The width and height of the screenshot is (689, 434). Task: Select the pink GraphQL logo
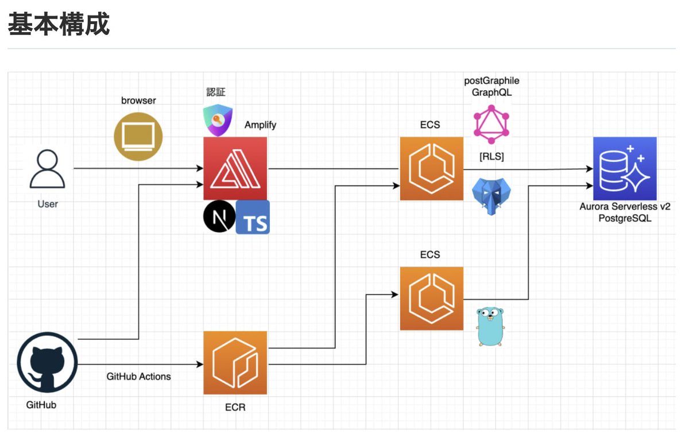point(491,124)
